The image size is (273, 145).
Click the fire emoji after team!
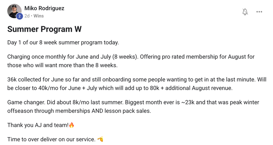click(x=71, y=125)
